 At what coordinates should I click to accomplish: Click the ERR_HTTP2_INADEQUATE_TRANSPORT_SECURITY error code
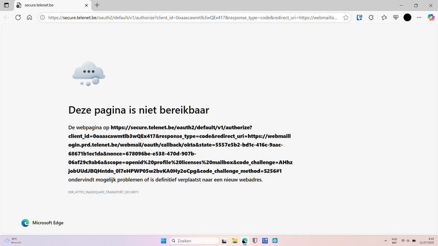[103, 192]
